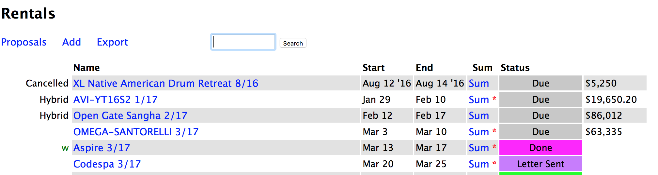
Task: Click the magenta Done status cell
Action: click(x=540, y=148)
